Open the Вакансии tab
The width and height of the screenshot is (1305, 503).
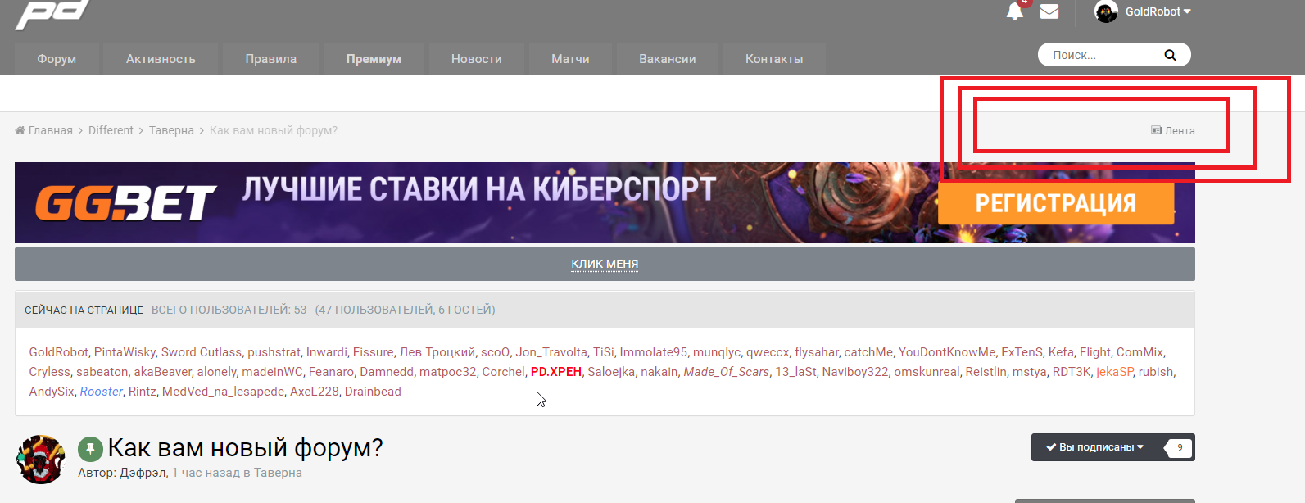668,59
